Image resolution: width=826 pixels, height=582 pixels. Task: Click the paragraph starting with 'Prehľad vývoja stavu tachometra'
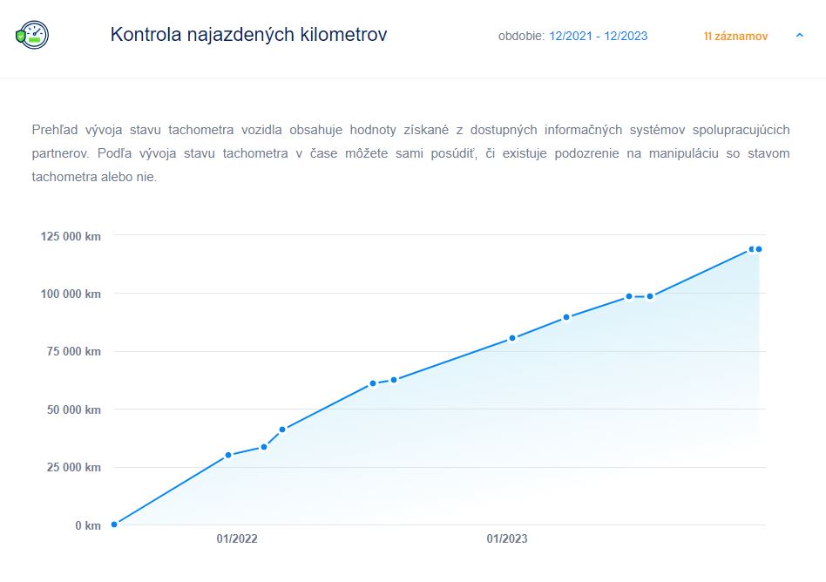[x=410, y=153]
